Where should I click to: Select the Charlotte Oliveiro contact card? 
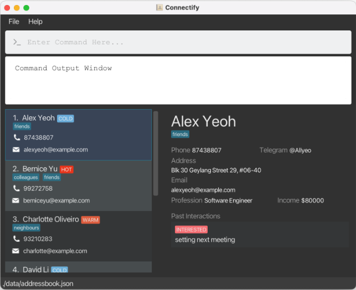78,236
